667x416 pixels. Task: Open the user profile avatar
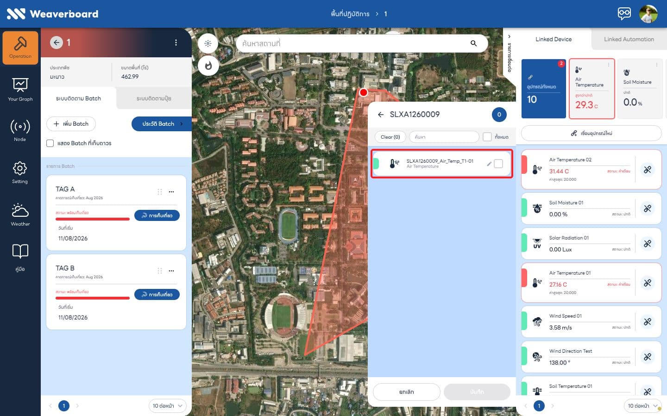pos(648,14)
